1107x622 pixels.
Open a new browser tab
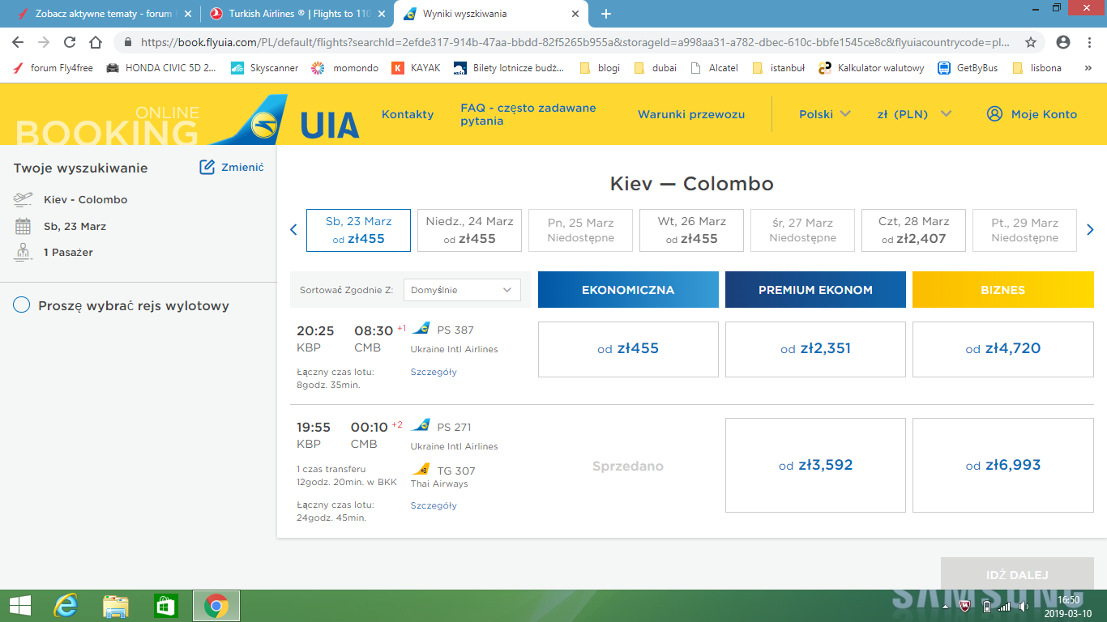click(x=606, y=14)
